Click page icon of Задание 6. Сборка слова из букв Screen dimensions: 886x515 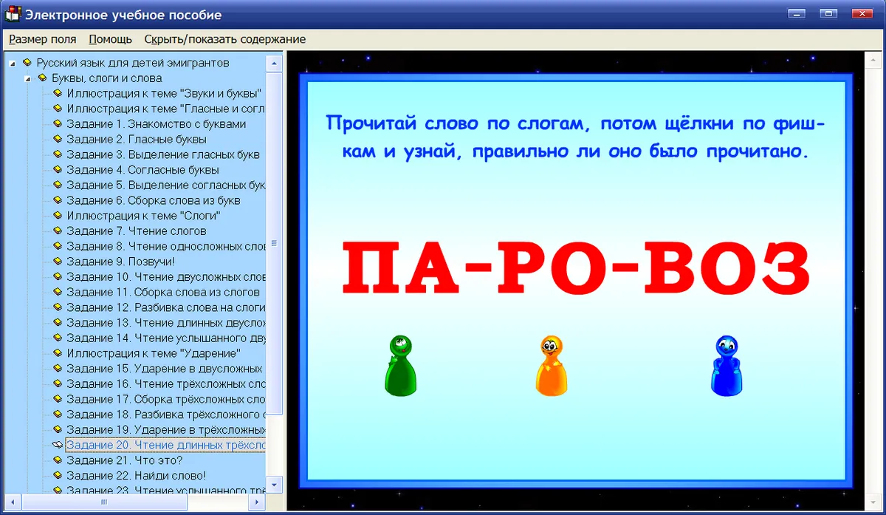point(58,200)
